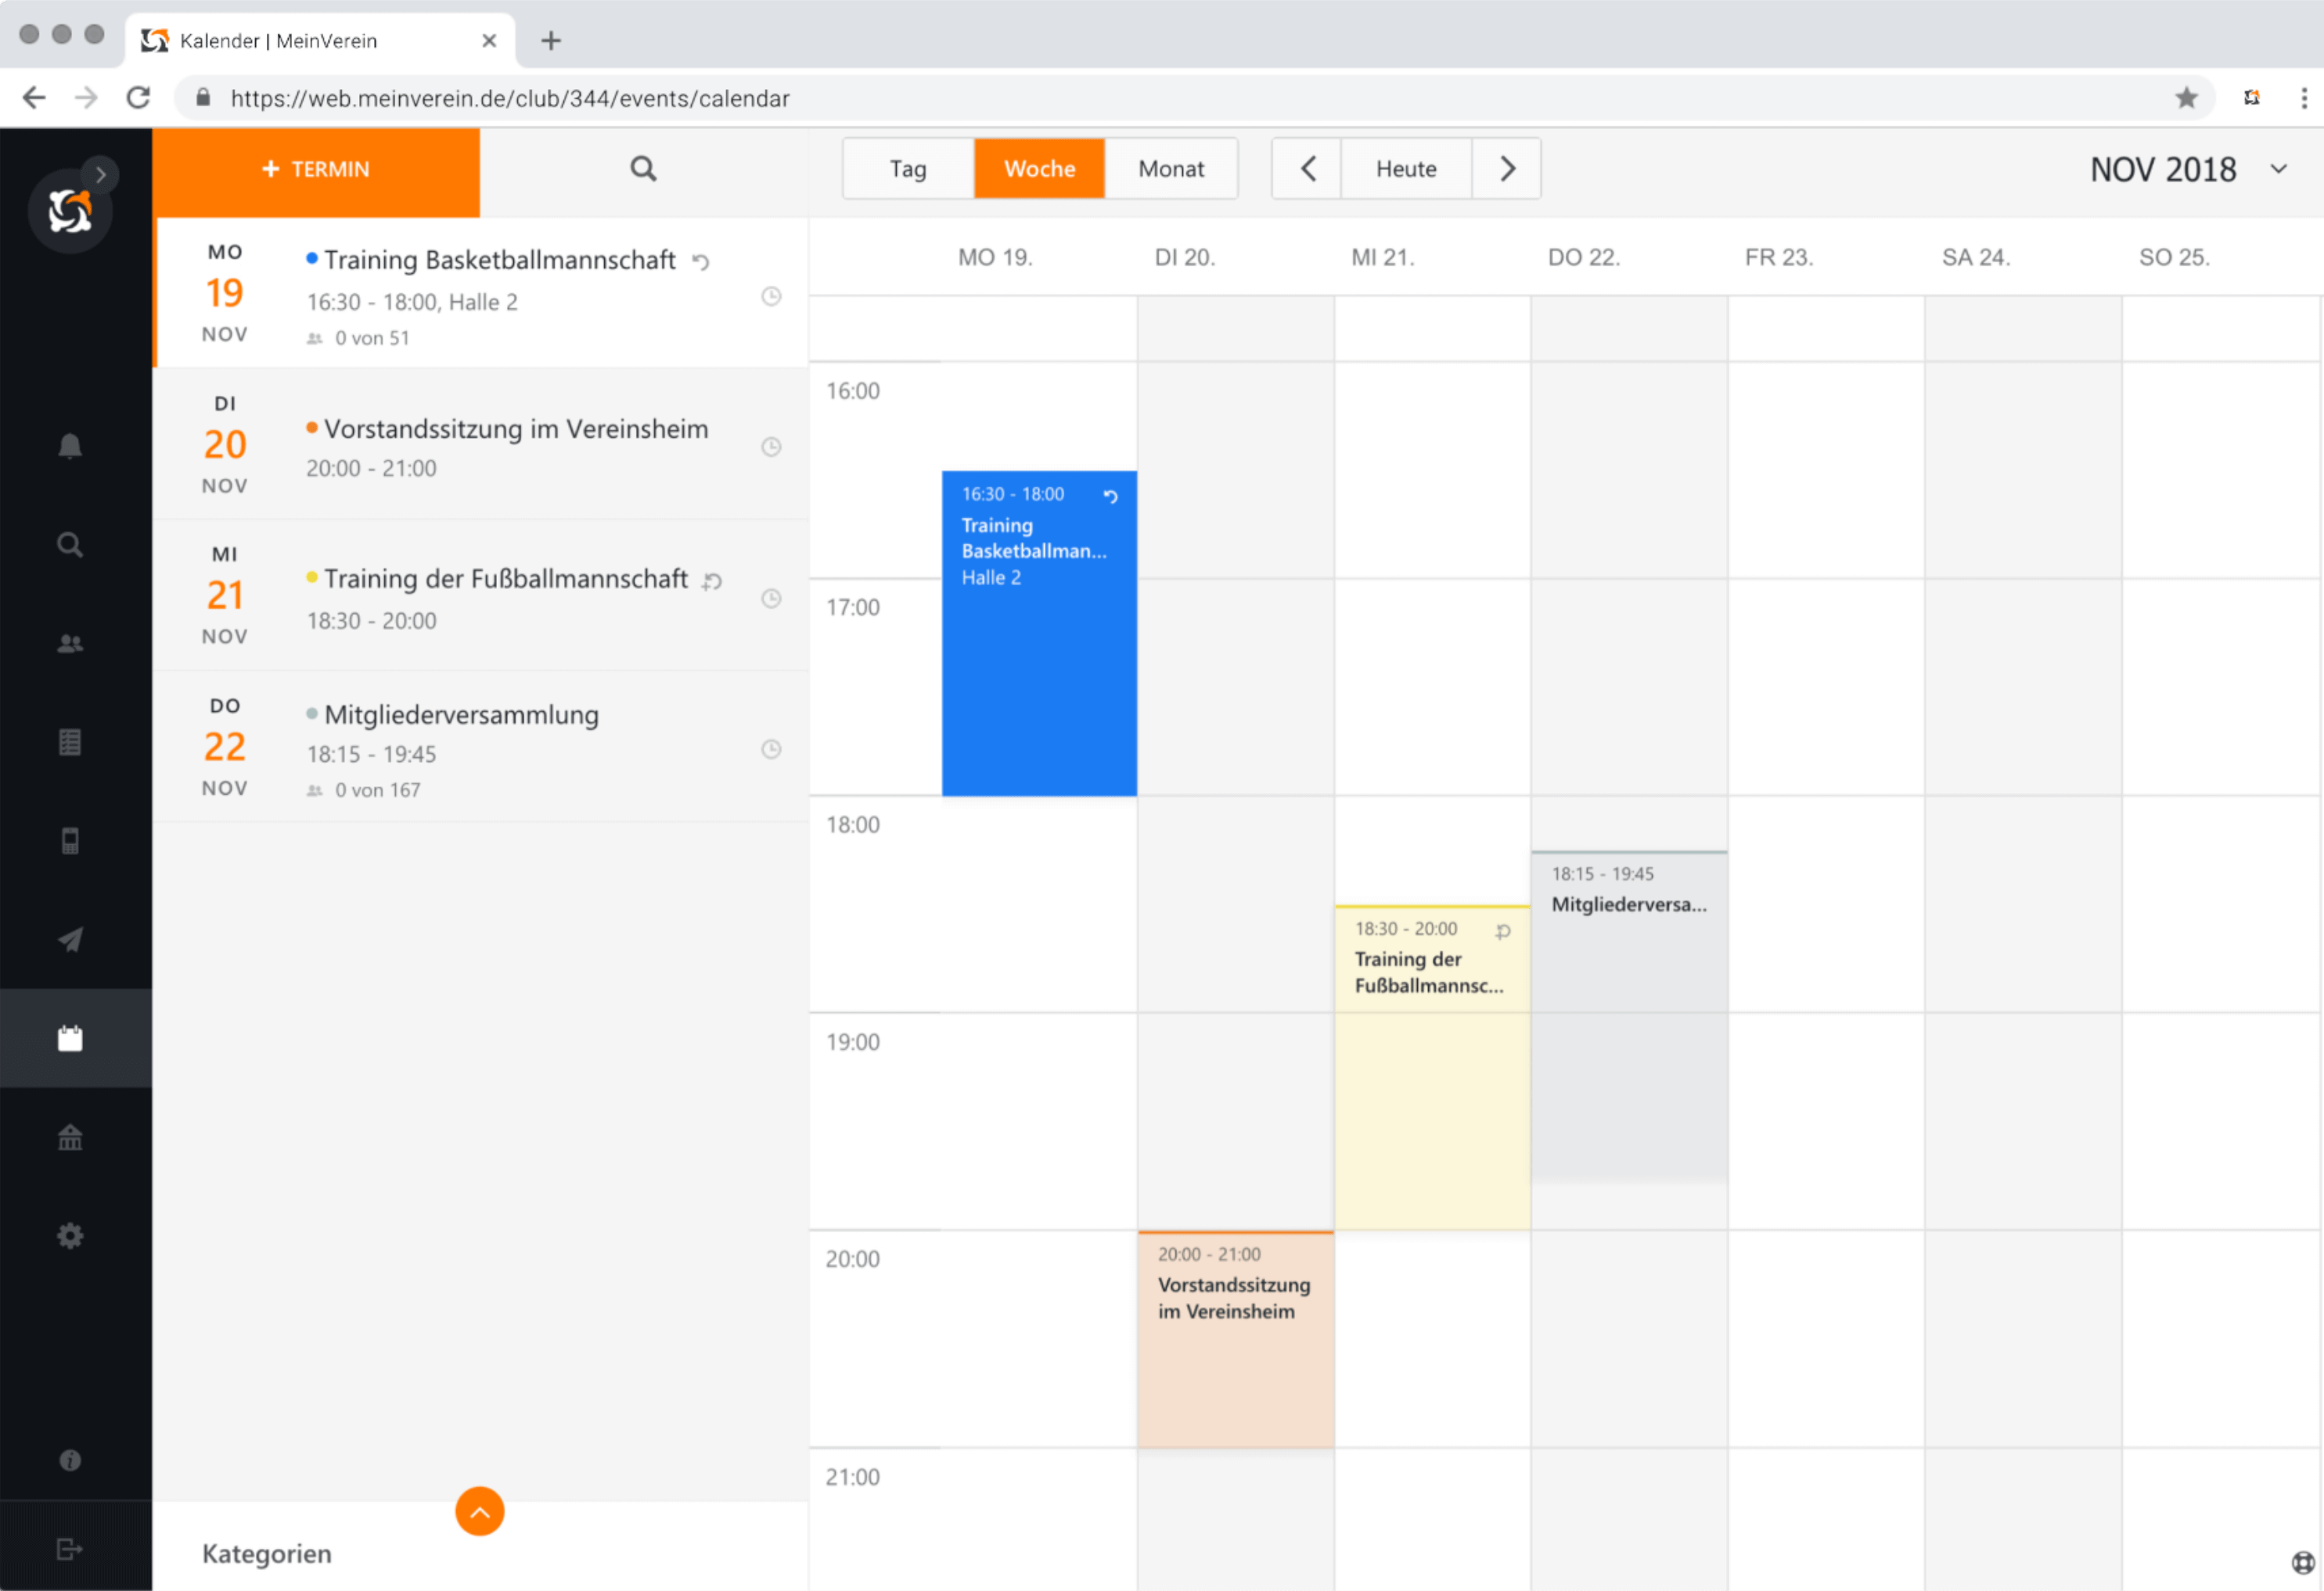Open settings gear in sidebar
Screen dimensions: 2324x1591
70,1236
